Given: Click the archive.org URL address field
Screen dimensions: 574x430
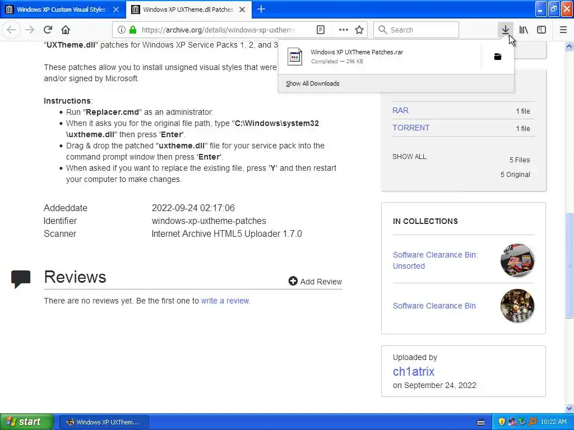Looking at the screenshot, I should click(219, 30).
